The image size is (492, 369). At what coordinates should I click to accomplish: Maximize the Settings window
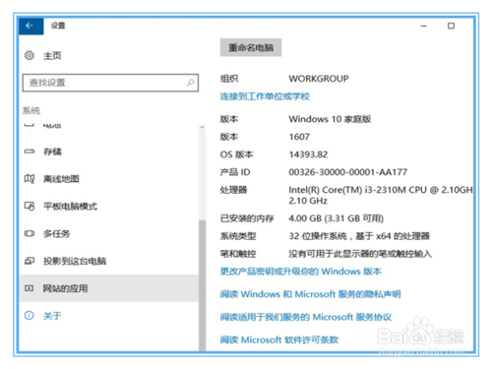click(451, 26)
